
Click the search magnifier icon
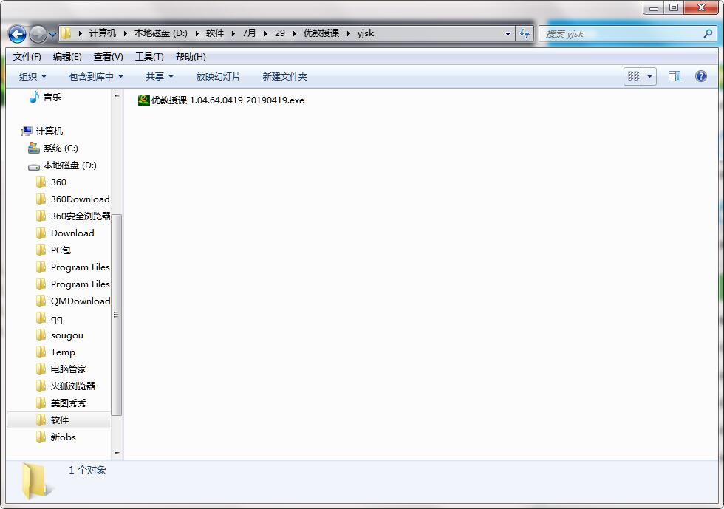(x=708, y=34)
